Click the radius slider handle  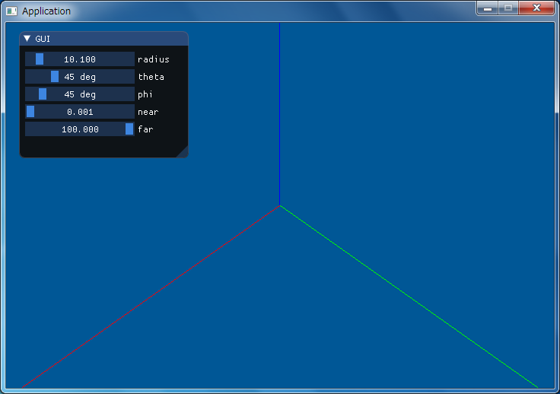40,59
